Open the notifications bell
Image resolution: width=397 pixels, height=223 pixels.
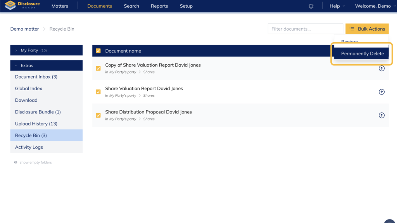(x=311, y=6)
